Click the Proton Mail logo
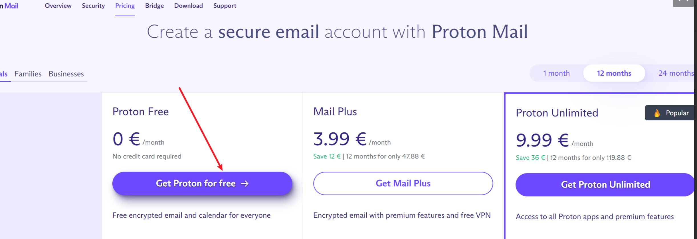The height and width of the screenshot is (239, 697). [x=10, y=6]
